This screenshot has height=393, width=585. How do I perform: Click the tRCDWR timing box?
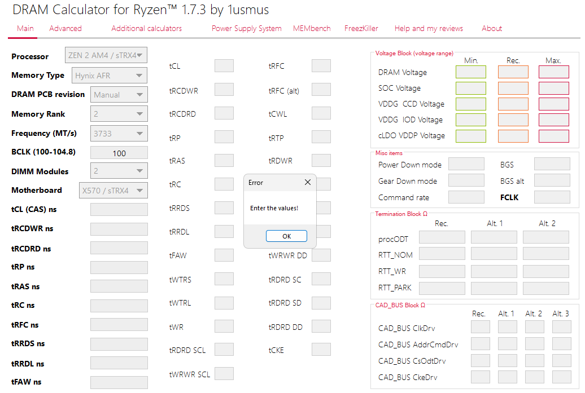click(224, 90)
